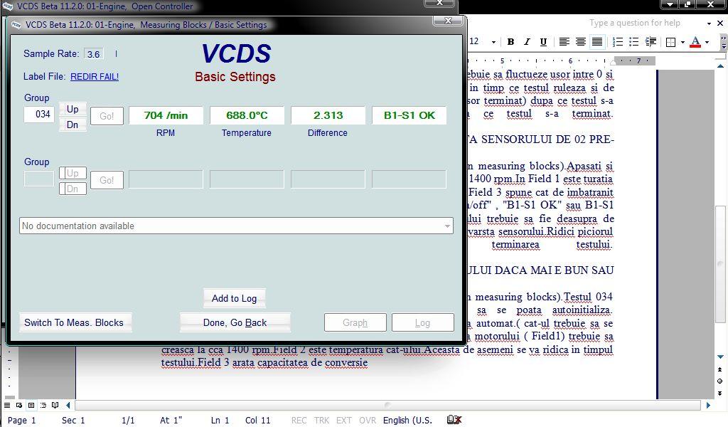Screen dimensions: 728x427
Task: Apply outside border in Word toolbar
Action: (670, 42)
